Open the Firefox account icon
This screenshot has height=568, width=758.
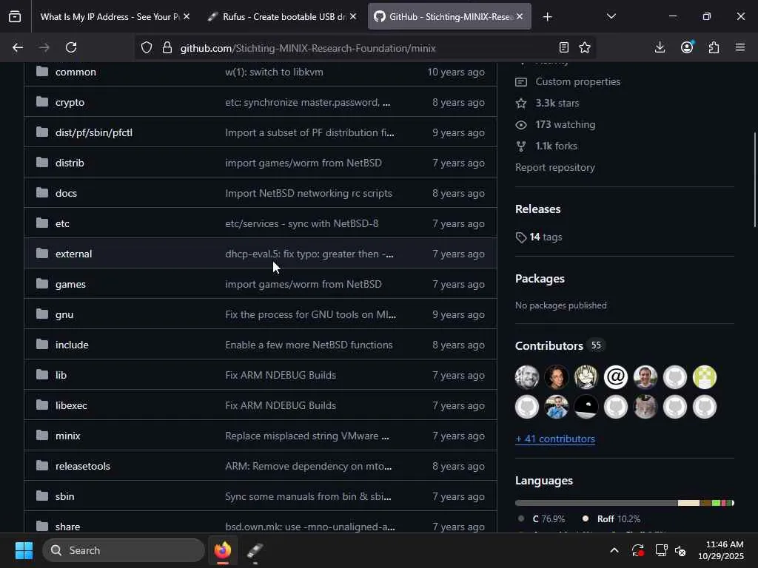pyautogui.click(x=687, y=47)
